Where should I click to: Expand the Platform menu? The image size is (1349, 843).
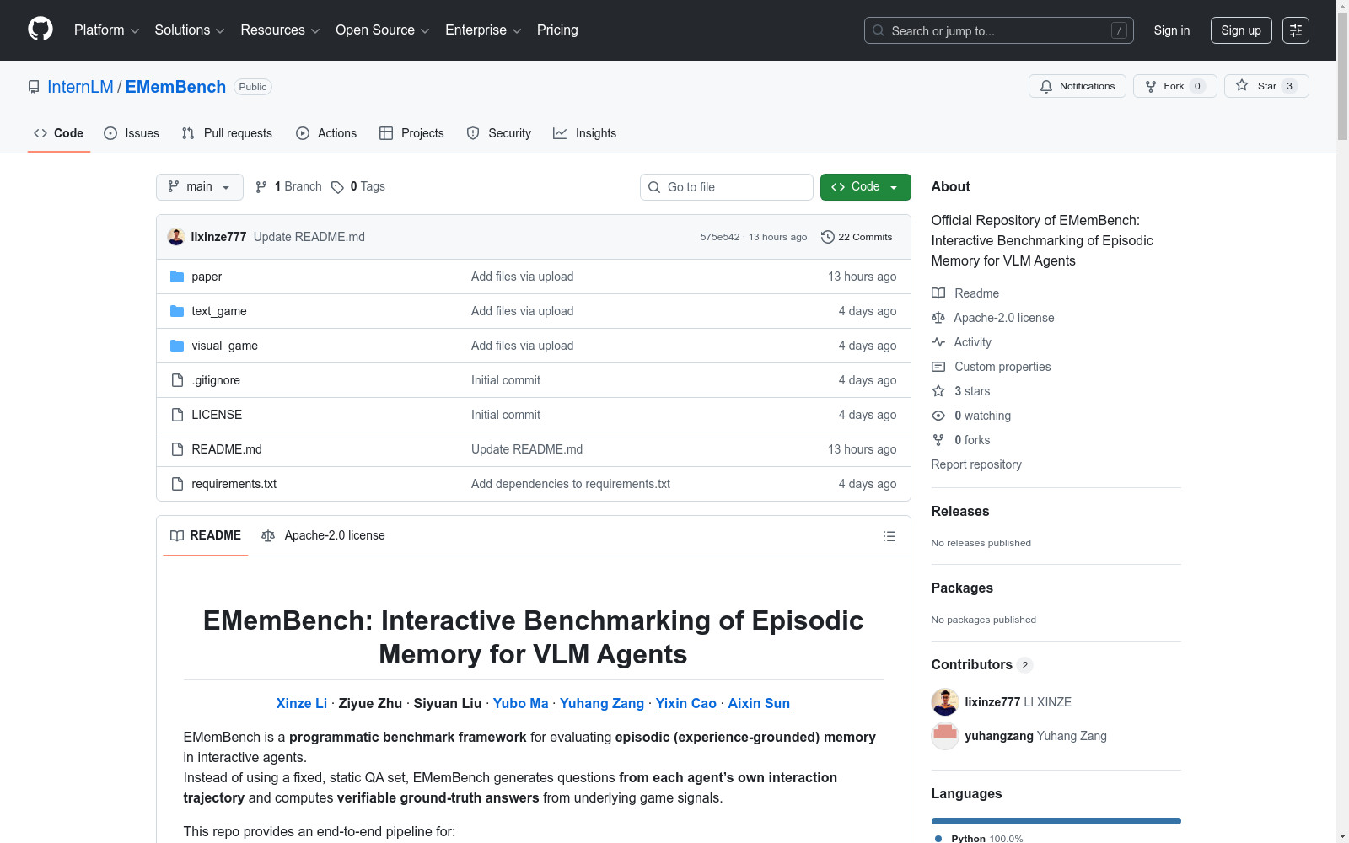pyautogui.click(x=106, y=30)
